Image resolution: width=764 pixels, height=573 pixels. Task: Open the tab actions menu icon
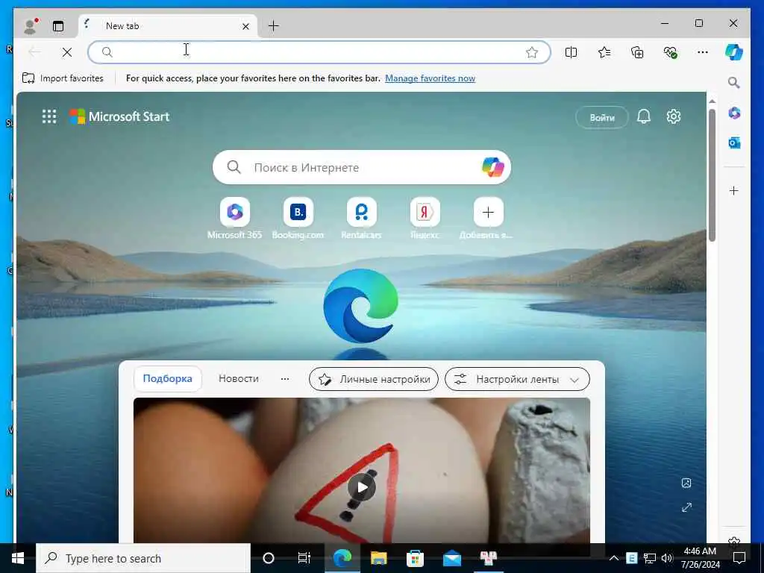point(58,26)
